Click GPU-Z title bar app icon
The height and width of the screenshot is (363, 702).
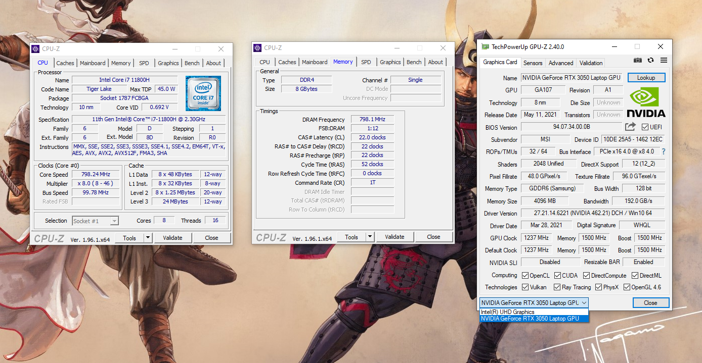tap(486, 47)
